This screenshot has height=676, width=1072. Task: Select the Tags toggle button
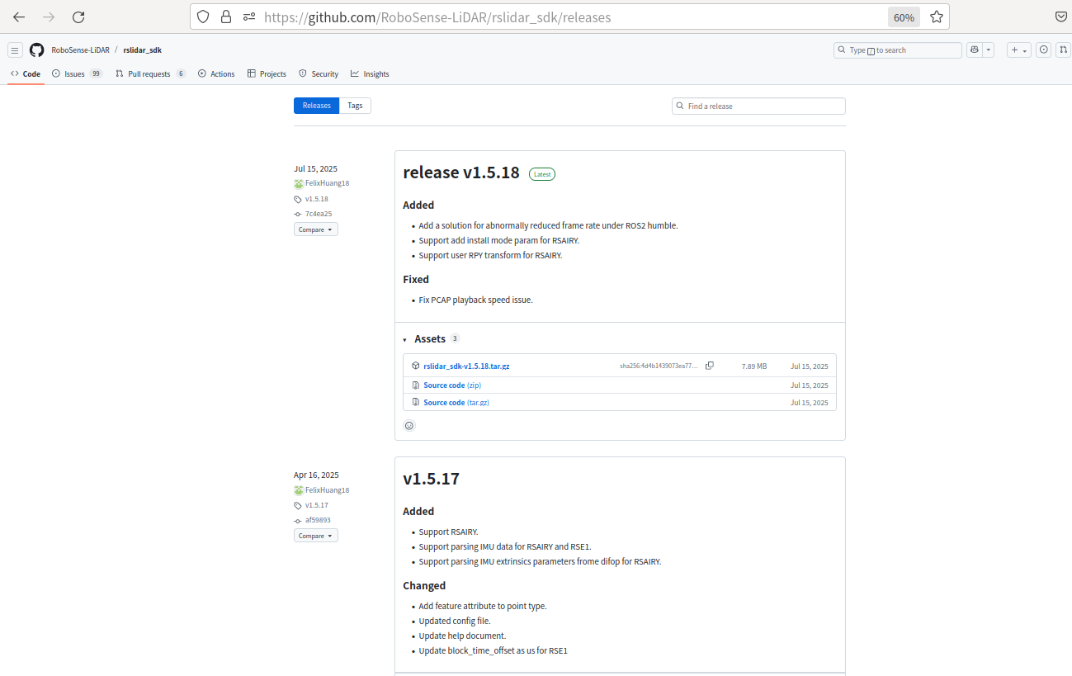point(355,106)
